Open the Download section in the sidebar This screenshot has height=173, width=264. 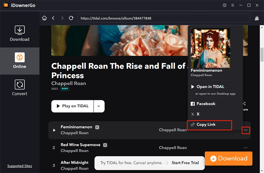[19, 33]
